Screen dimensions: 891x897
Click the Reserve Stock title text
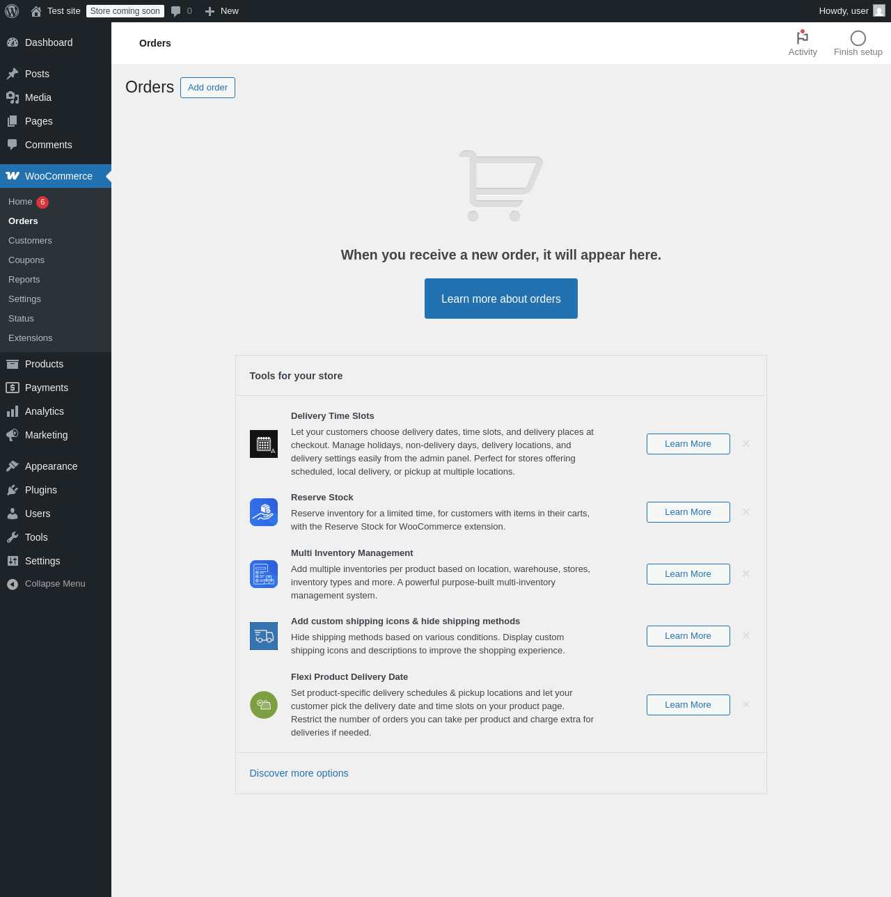[x=322, y=498]
